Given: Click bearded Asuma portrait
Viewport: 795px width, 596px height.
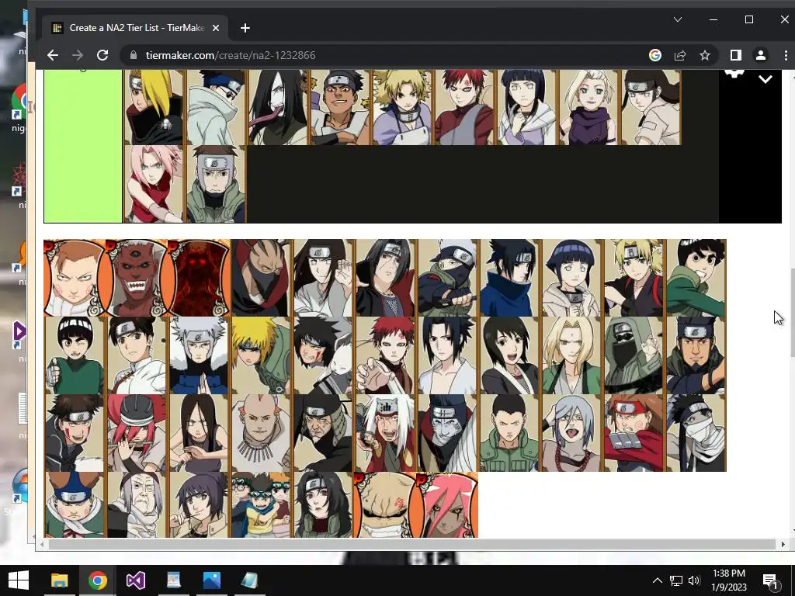Looking at the screenshot, I should [696, 355].
